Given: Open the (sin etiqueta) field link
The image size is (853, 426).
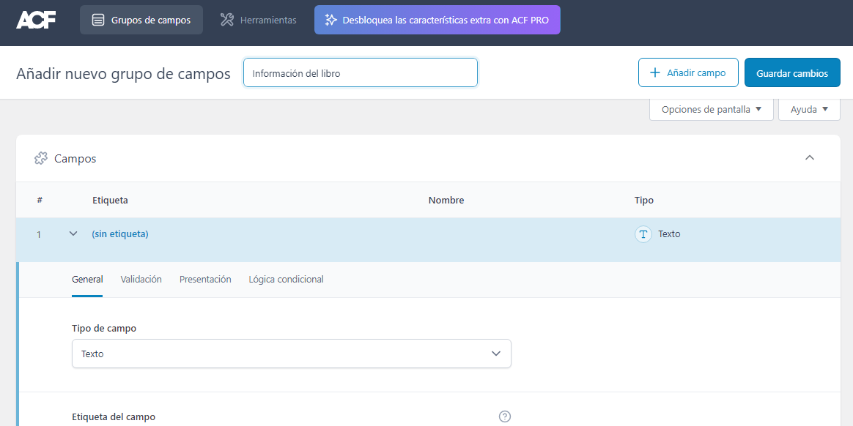Looking at the screenshot, I should (119, 233).
